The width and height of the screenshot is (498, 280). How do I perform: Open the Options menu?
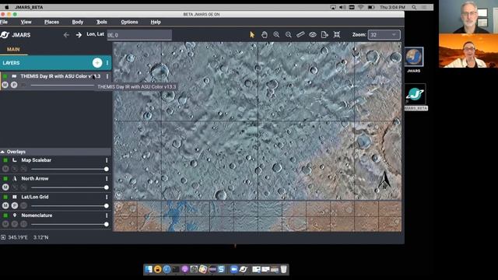(x=129, y=22)
